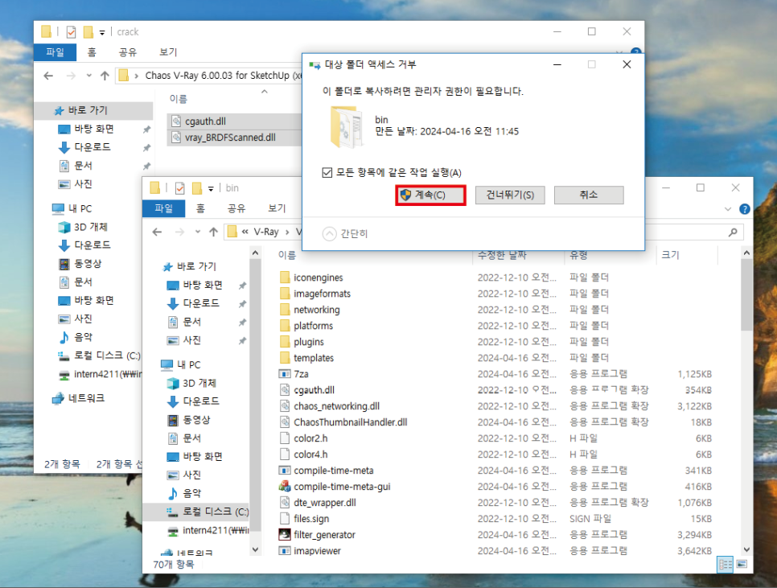Click file list scrollbar down arrow
This screenshot has height=588, width=777.
pyautogui.click(x=746, y=550)
